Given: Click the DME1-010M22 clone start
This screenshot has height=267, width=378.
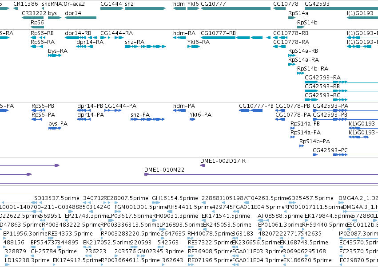Looking at the screenshot, I should click(147, 174).
